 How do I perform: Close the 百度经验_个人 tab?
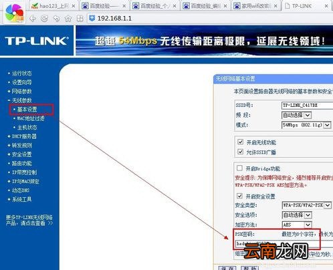point(175,6)
